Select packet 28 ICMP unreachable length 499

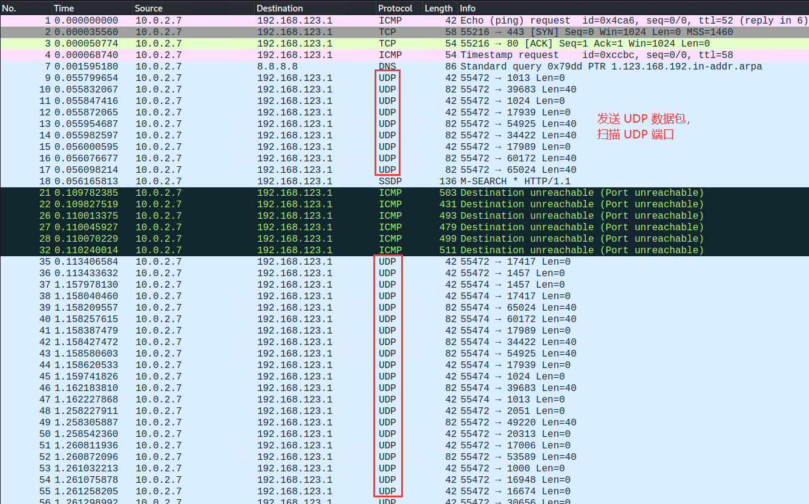pos(404,239)
